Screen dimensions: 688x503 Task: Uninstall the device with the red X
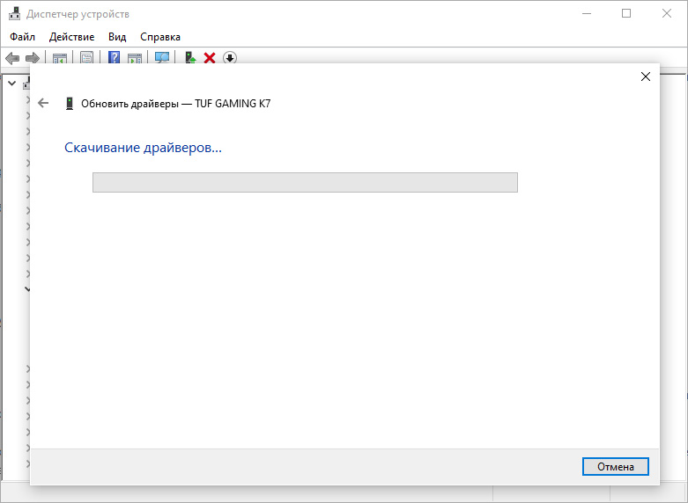point(210,58)
